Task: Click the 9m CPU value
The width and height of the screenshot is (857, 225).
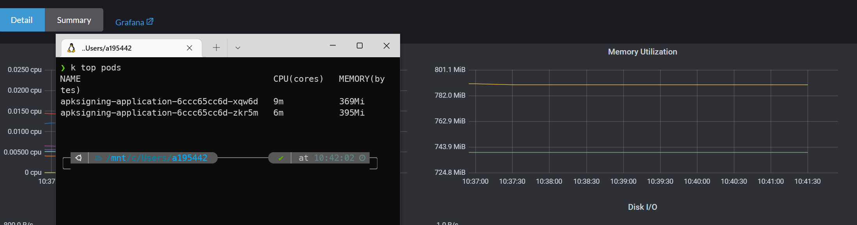Action: [x=278, y=102]
